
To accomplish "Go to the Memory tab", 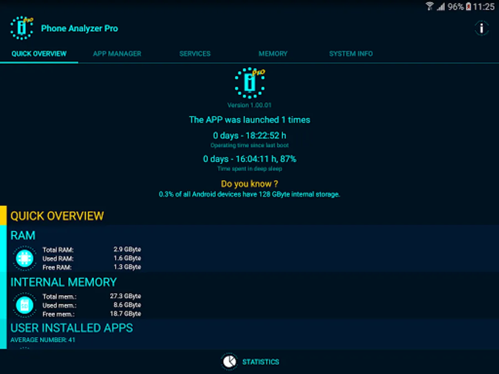I will [273, 54].
